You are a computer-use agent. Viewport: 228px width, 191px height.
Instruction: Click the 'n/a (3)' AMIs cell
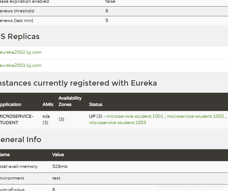pyautogui.click(x=46, y=120)
